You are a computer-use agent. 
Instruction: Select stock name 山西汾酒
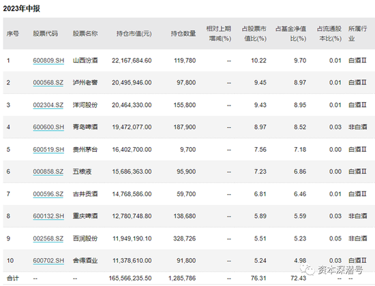(85, 61)
